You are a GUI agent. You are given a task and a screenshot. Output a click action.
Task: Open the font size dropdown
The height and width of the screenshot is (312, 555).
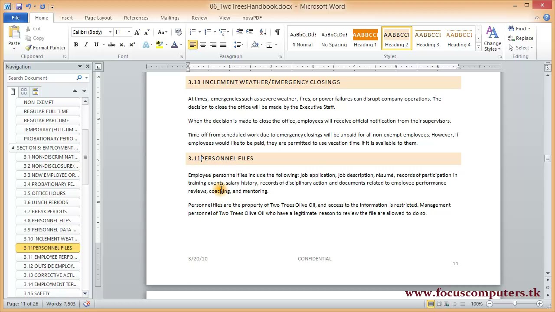[128, 32]
